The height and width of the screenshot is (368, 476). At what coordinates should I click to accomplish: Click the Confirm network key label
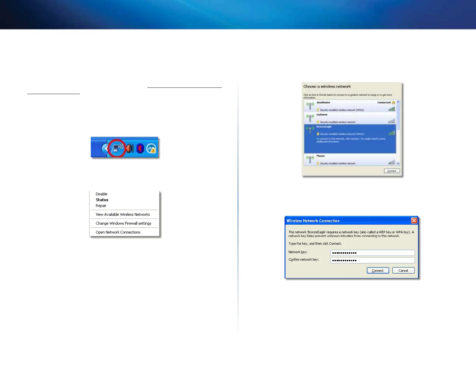304,259
